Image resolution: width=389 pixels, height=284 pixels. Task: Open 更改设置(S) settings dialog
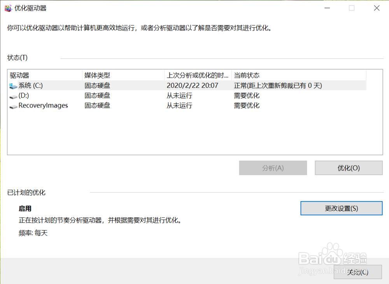[341, 208]
